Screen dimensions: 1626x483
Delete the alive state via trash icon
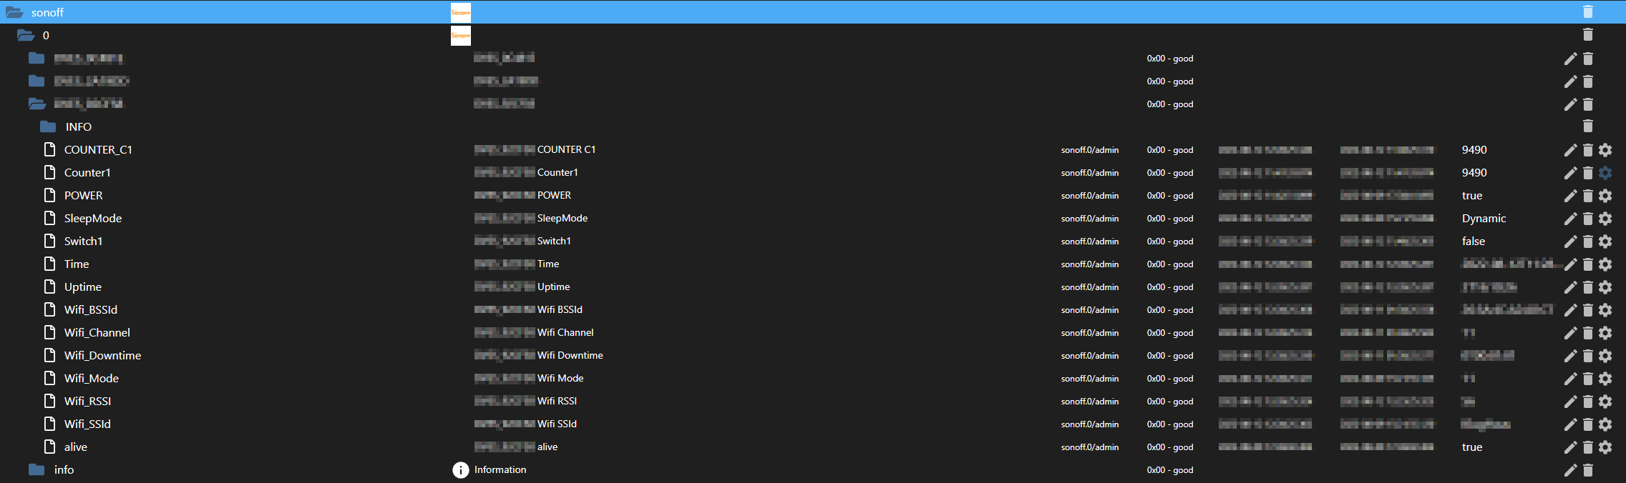coord(1587,447)
